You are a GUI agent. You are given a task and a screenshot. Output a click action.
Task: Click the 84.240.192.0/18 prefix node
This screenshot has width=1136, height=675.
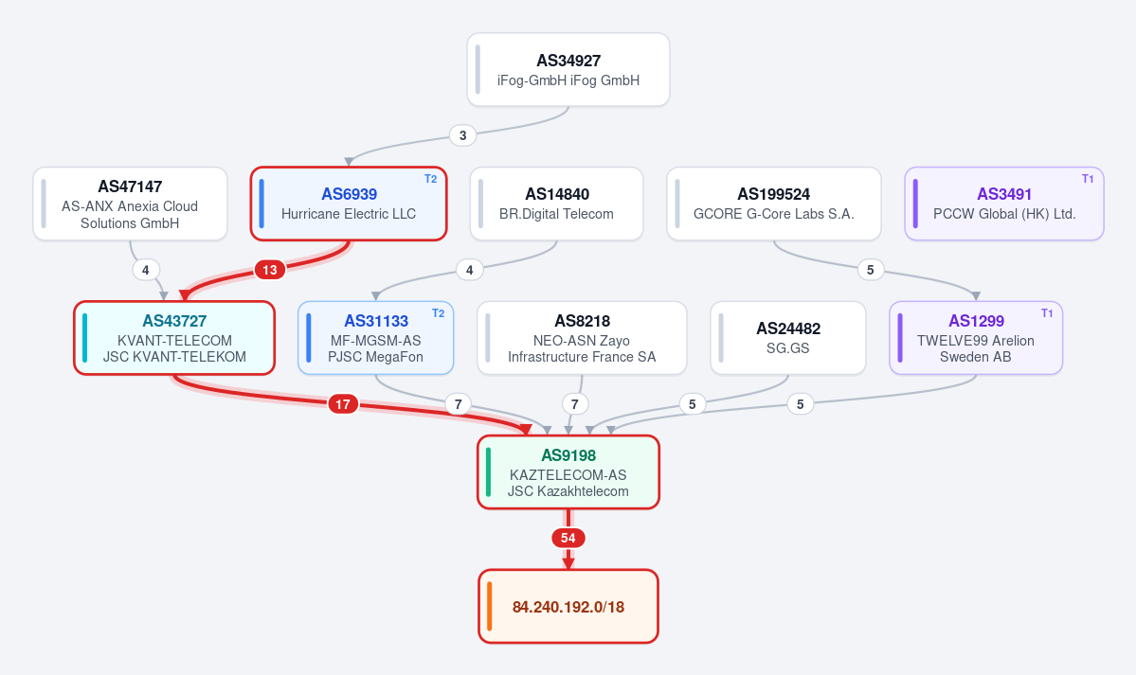(568, 606)
